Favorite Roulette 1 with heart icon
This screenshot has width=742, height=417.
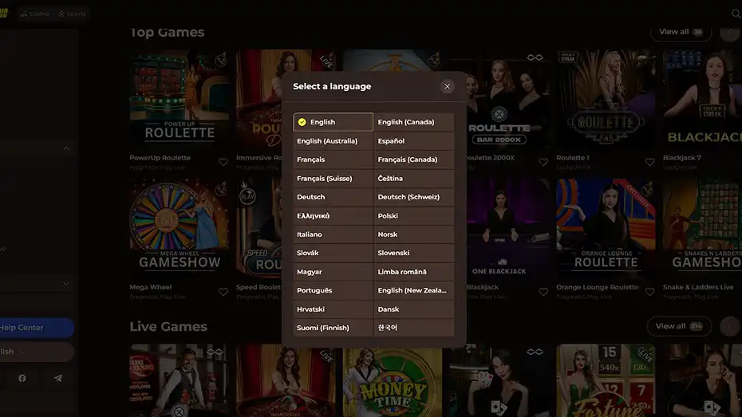(649, 162)
